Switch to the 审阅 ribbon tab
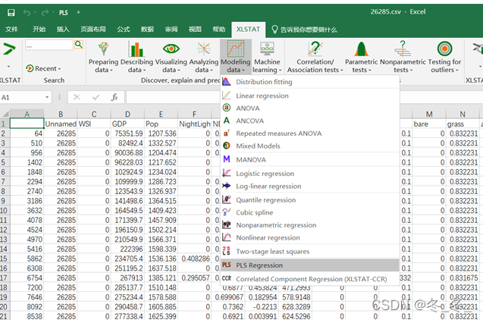The width and height of the screenshot is (483, 320). 171,30
